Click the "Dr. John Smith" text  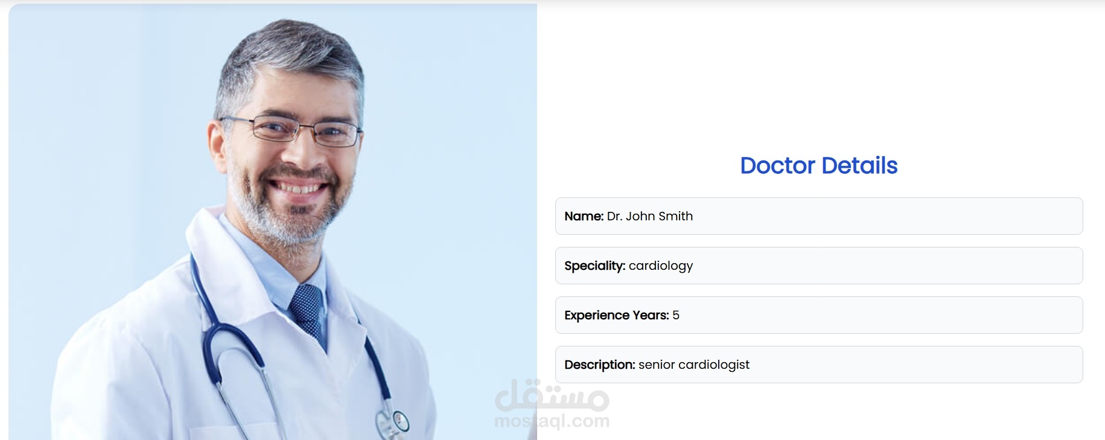pyautogui.click(x=650, y=216)
